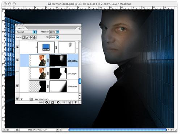
Task: Click the HumanError.psd window title
Action: click(x=91, y=4)
